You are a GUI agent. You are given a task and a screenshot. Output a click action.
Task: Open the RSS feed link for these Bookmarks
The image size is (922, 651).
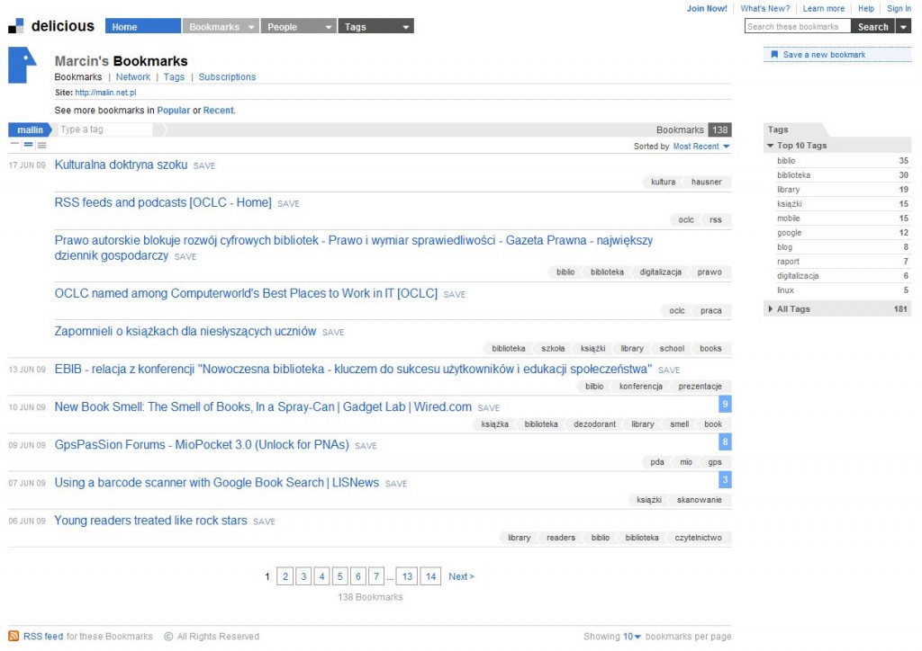pos(43,637)
